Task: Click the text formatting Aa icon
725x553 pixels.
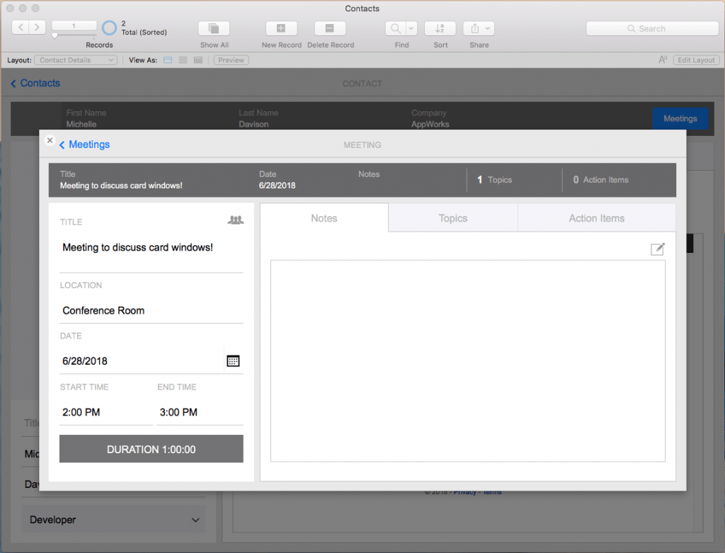Action: tap(663, 59)
